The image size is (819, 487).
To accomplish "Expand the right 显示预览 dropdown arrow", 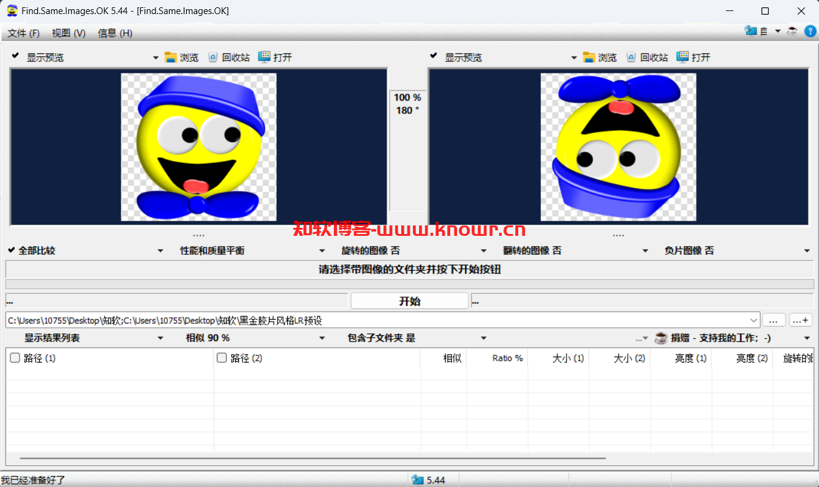I will tap(574, 58).
